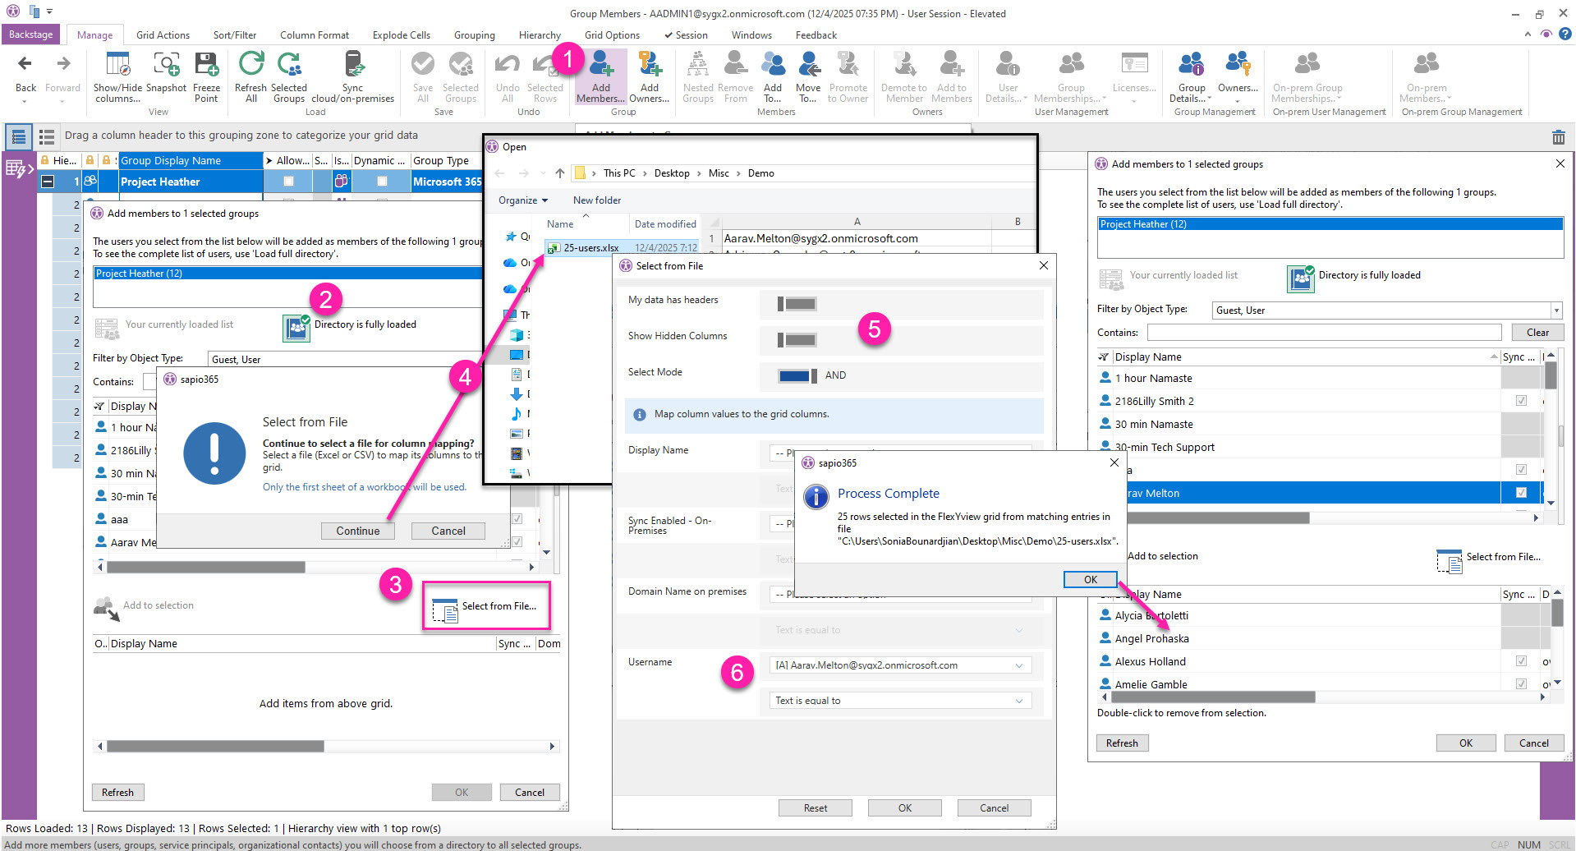Expand the Organize dropdown in Open dialog
Screen dimensions: 1576x851
[x=523, y=200]
